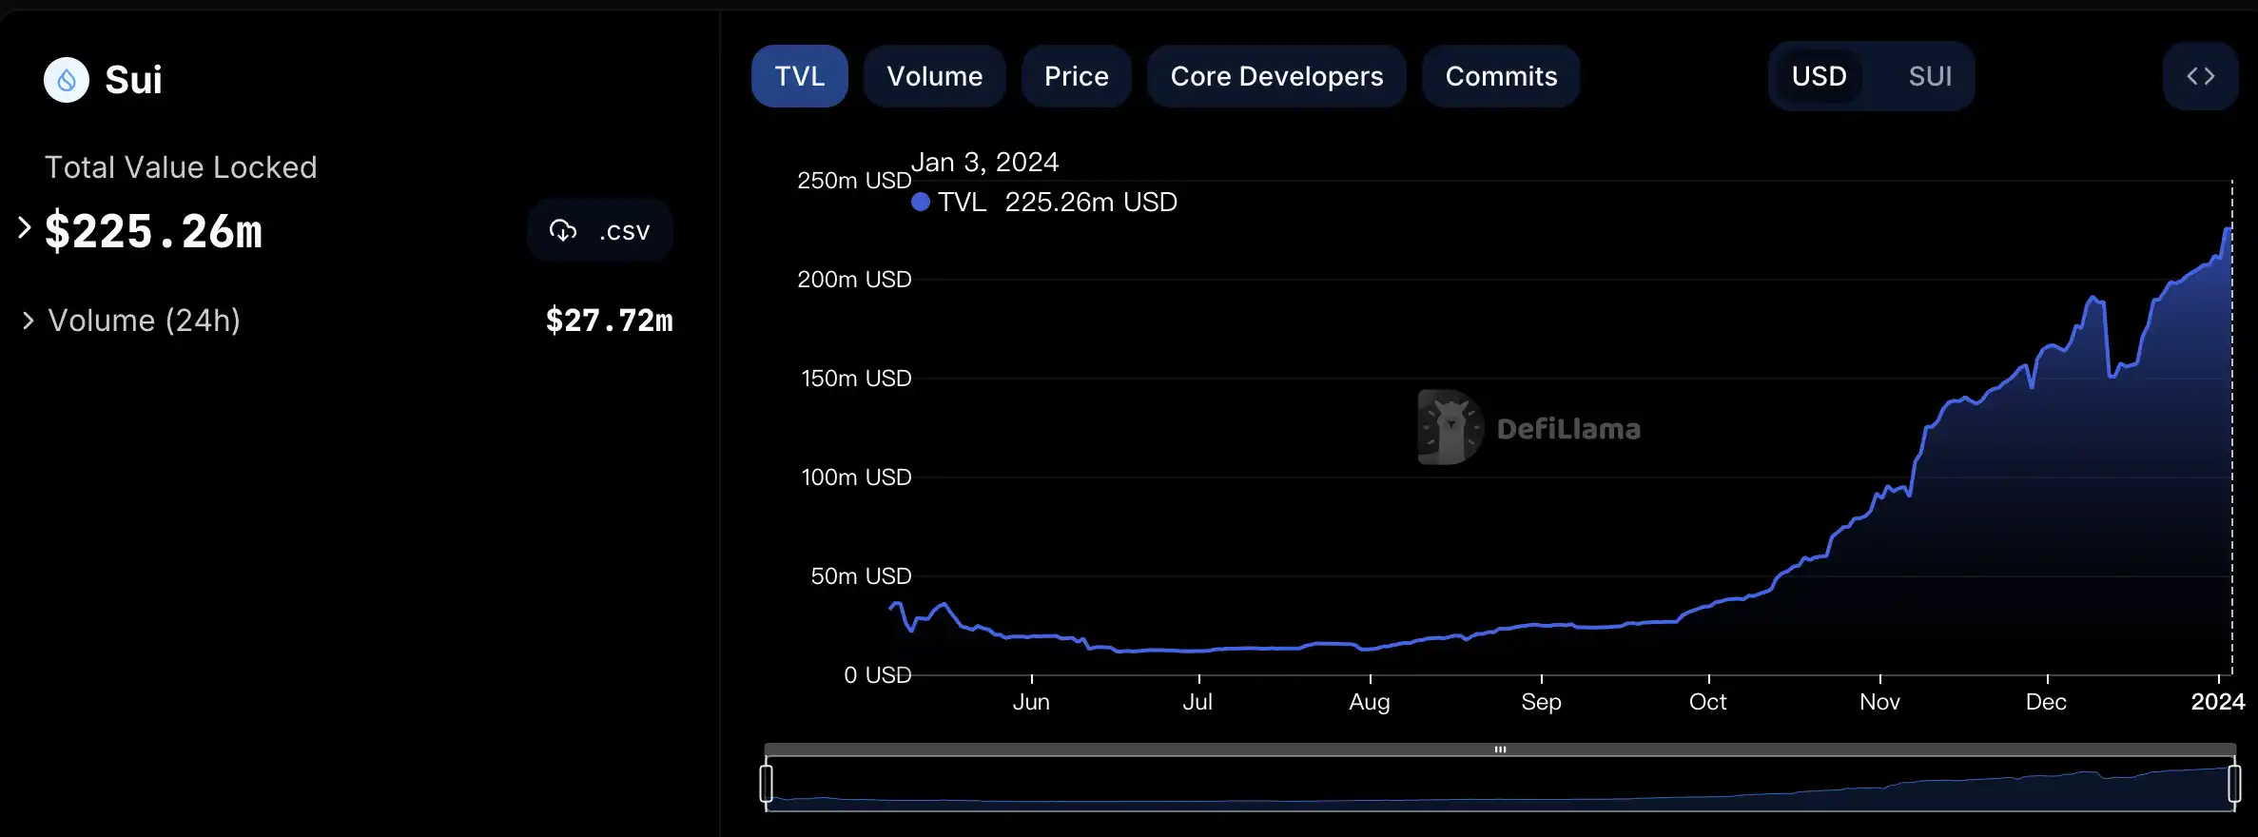The height and width of the screenshot is (837, 2258).
Task: Click the DefiLlama watermark logo
Action: 1450,427
